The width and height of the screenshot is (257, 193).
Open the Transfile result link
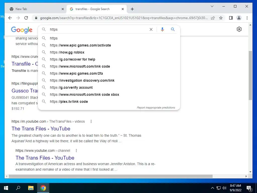point(25,64)
